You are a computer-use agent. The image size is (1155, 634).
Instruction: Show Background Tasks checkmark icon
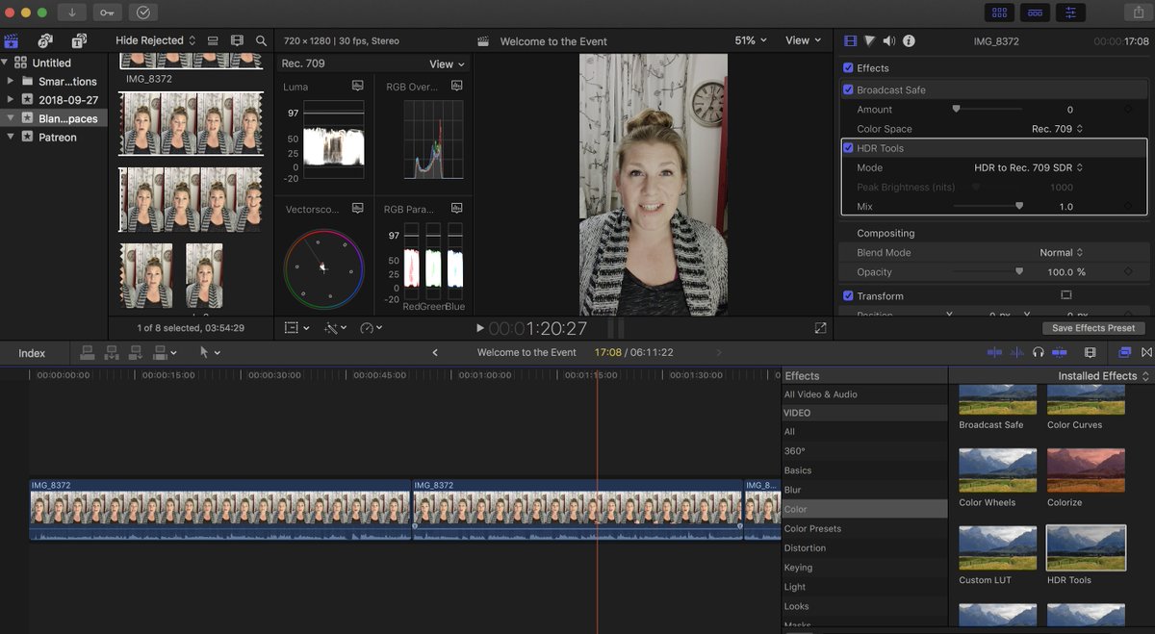click(x=143, y=13)
